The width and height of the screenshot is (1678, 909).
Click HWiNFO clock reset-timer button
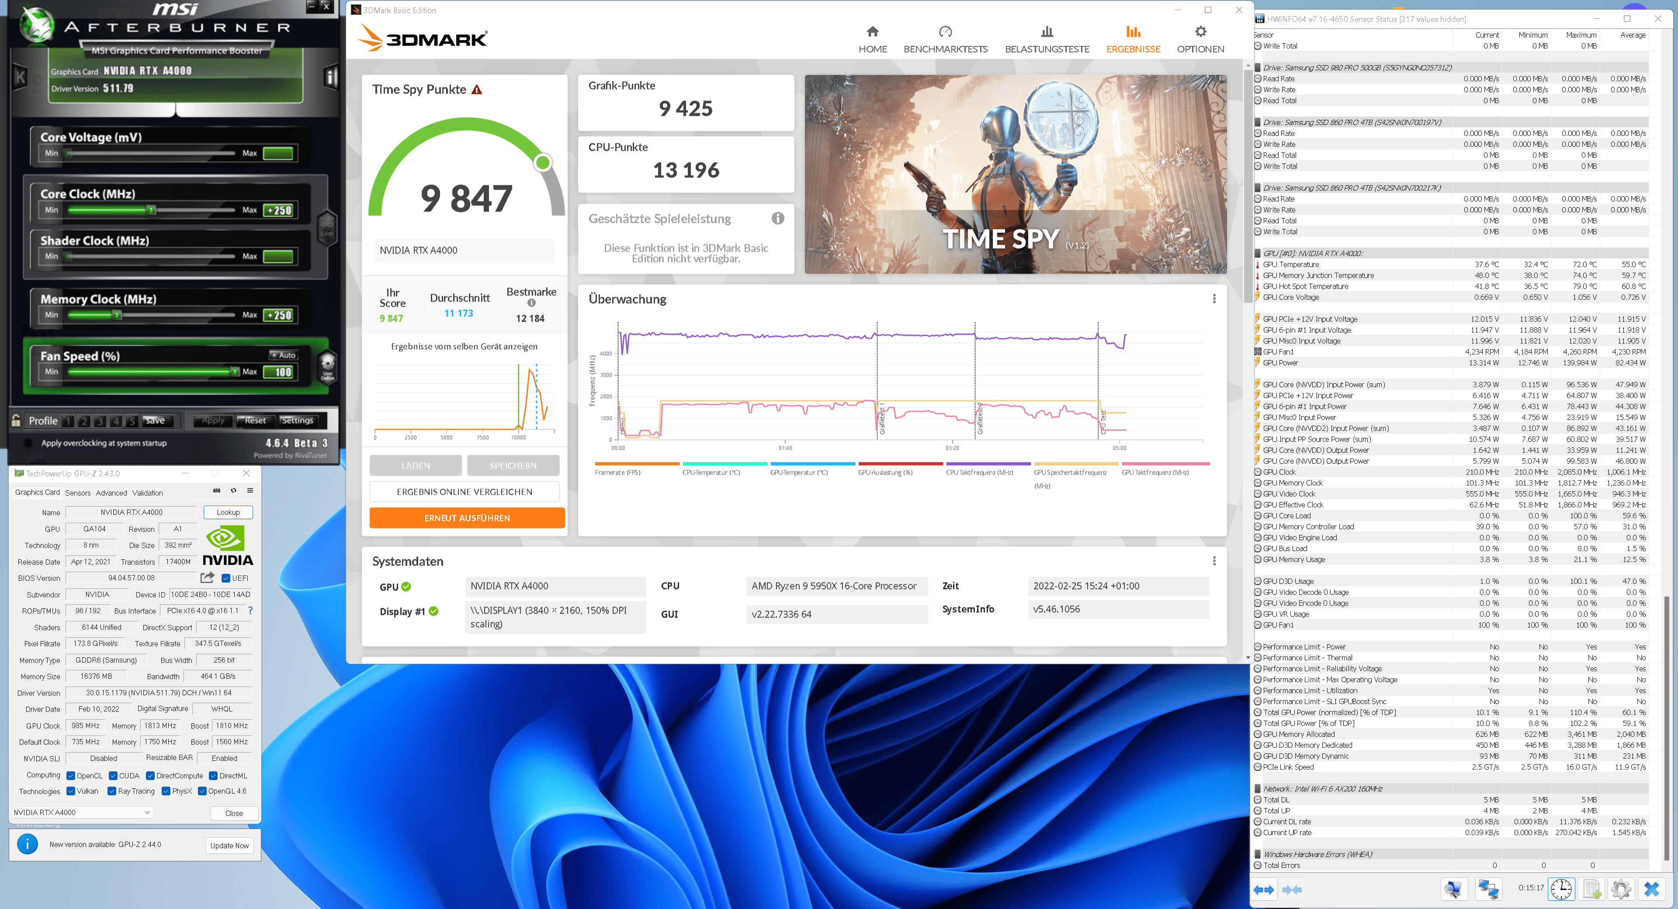[x=1561, y=889]
